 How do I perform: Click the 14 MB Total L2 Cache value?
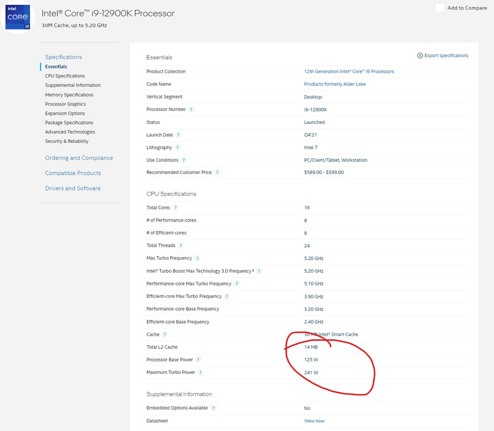tap(311, 347)
